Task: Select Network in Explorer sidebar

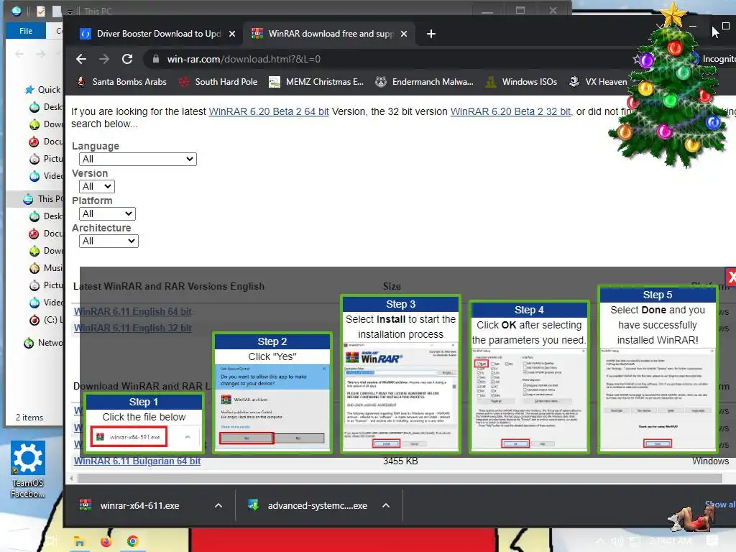Action: [44, 343]
